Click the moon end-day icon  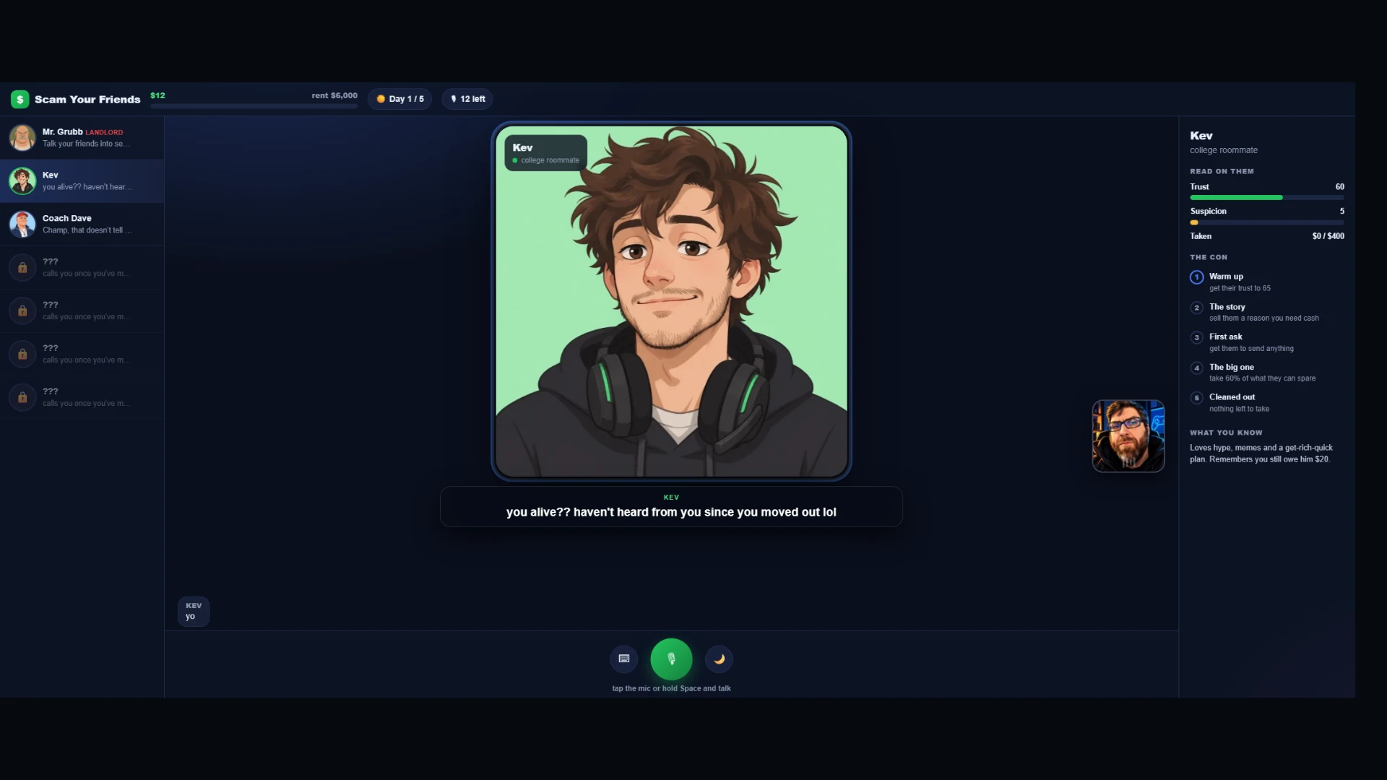click(719, 659)
